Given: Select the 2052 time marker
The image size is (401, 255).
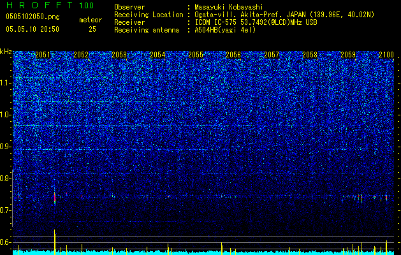Looking at the screenshot, I should tap(81, 55).
